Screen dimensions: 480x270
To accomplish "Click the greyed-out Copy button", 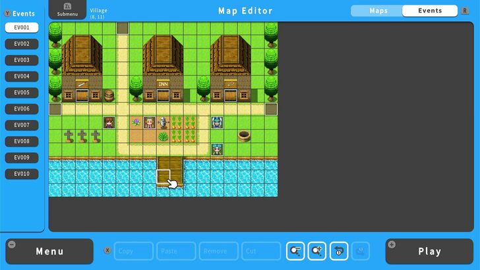I will pos(133,251).
